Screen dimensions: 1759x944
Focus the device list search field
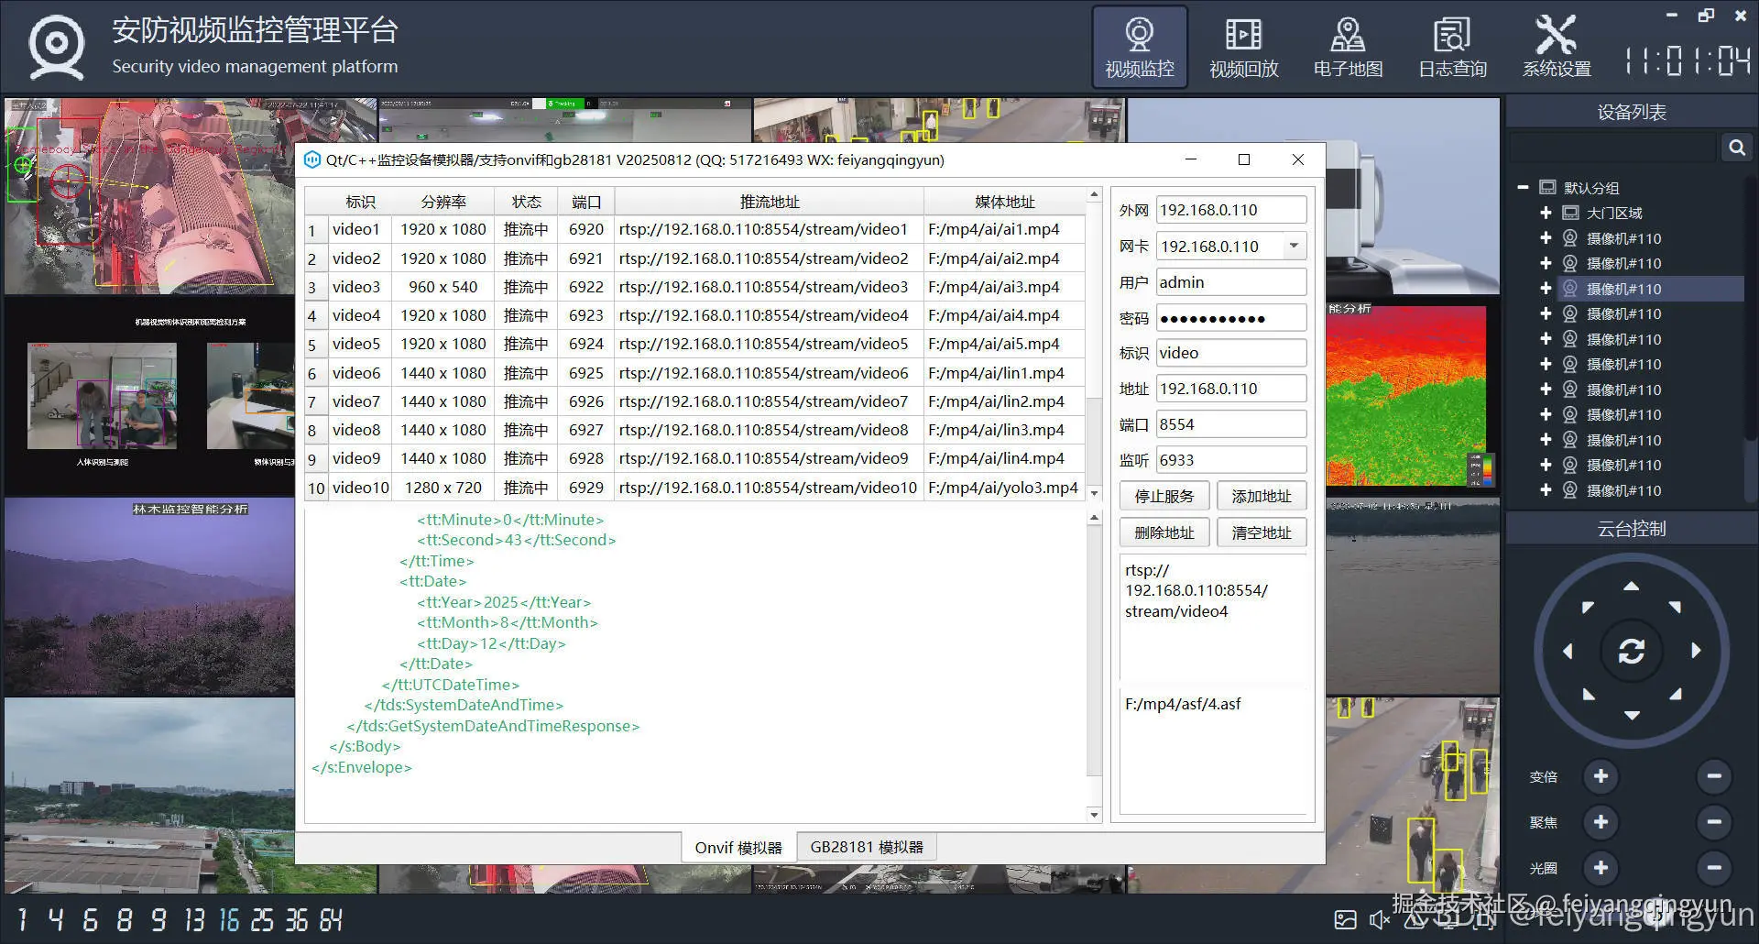[x=1614, y=148]
